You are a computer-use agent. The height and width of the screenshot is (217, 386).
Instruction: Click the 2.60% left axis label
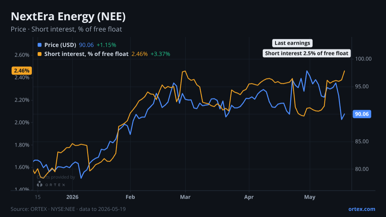click(x=22, y=55)
